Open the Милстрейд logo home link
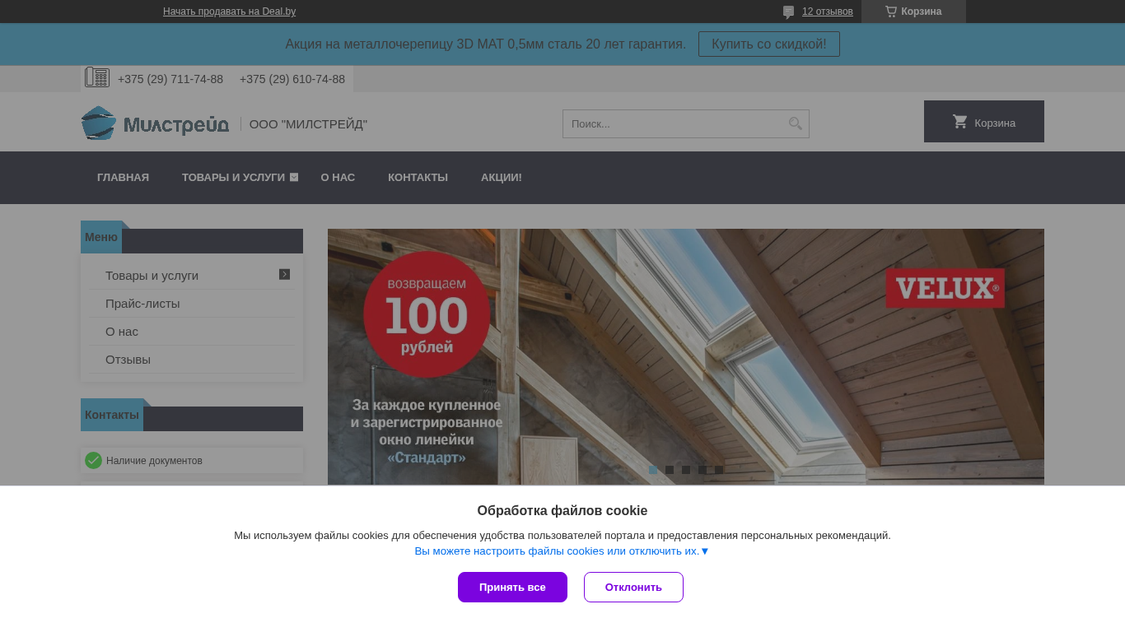1125x632 pixels. point(155,123)
